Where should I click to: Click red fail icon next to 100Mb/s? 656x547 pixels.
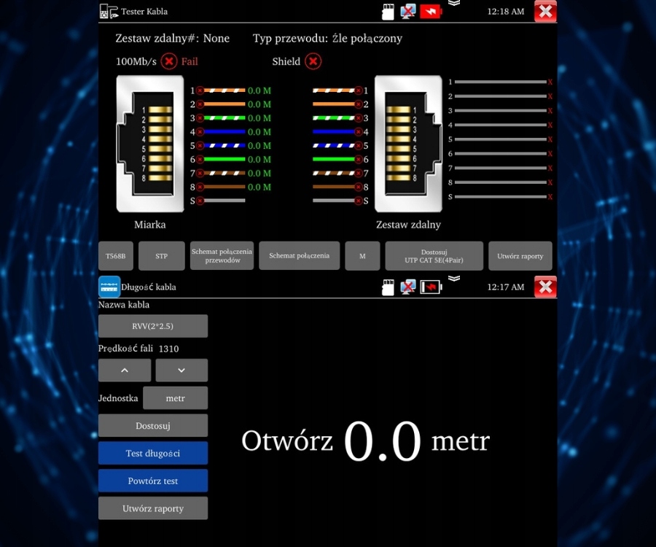click(x=169, y=61)
